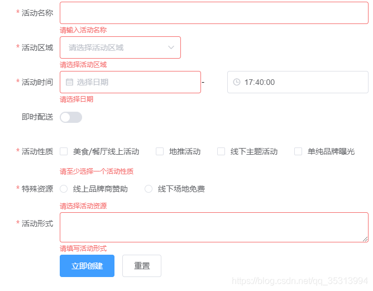Screen dimensions: 373x291
Task: Click the 请选择日期 error message
Action: click(x=76, y=99)
